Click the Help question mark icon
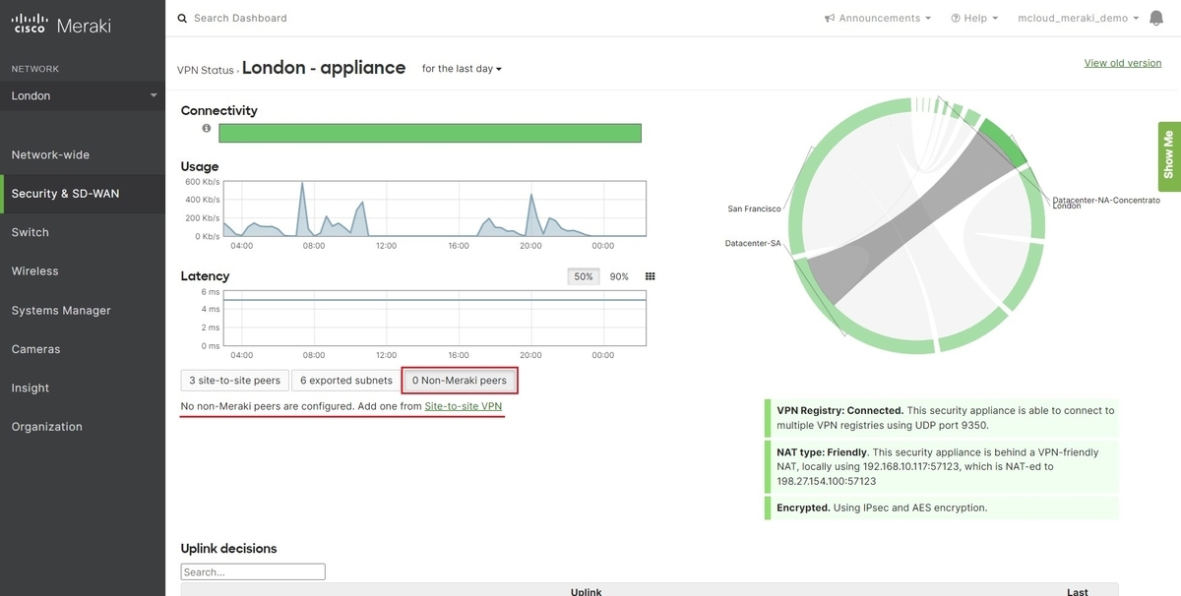 [x=956, y=18]
